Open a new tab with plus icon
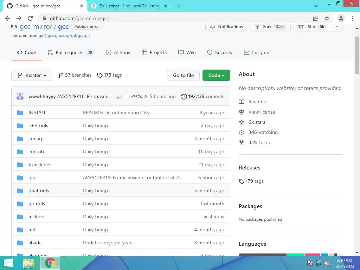 179,6
